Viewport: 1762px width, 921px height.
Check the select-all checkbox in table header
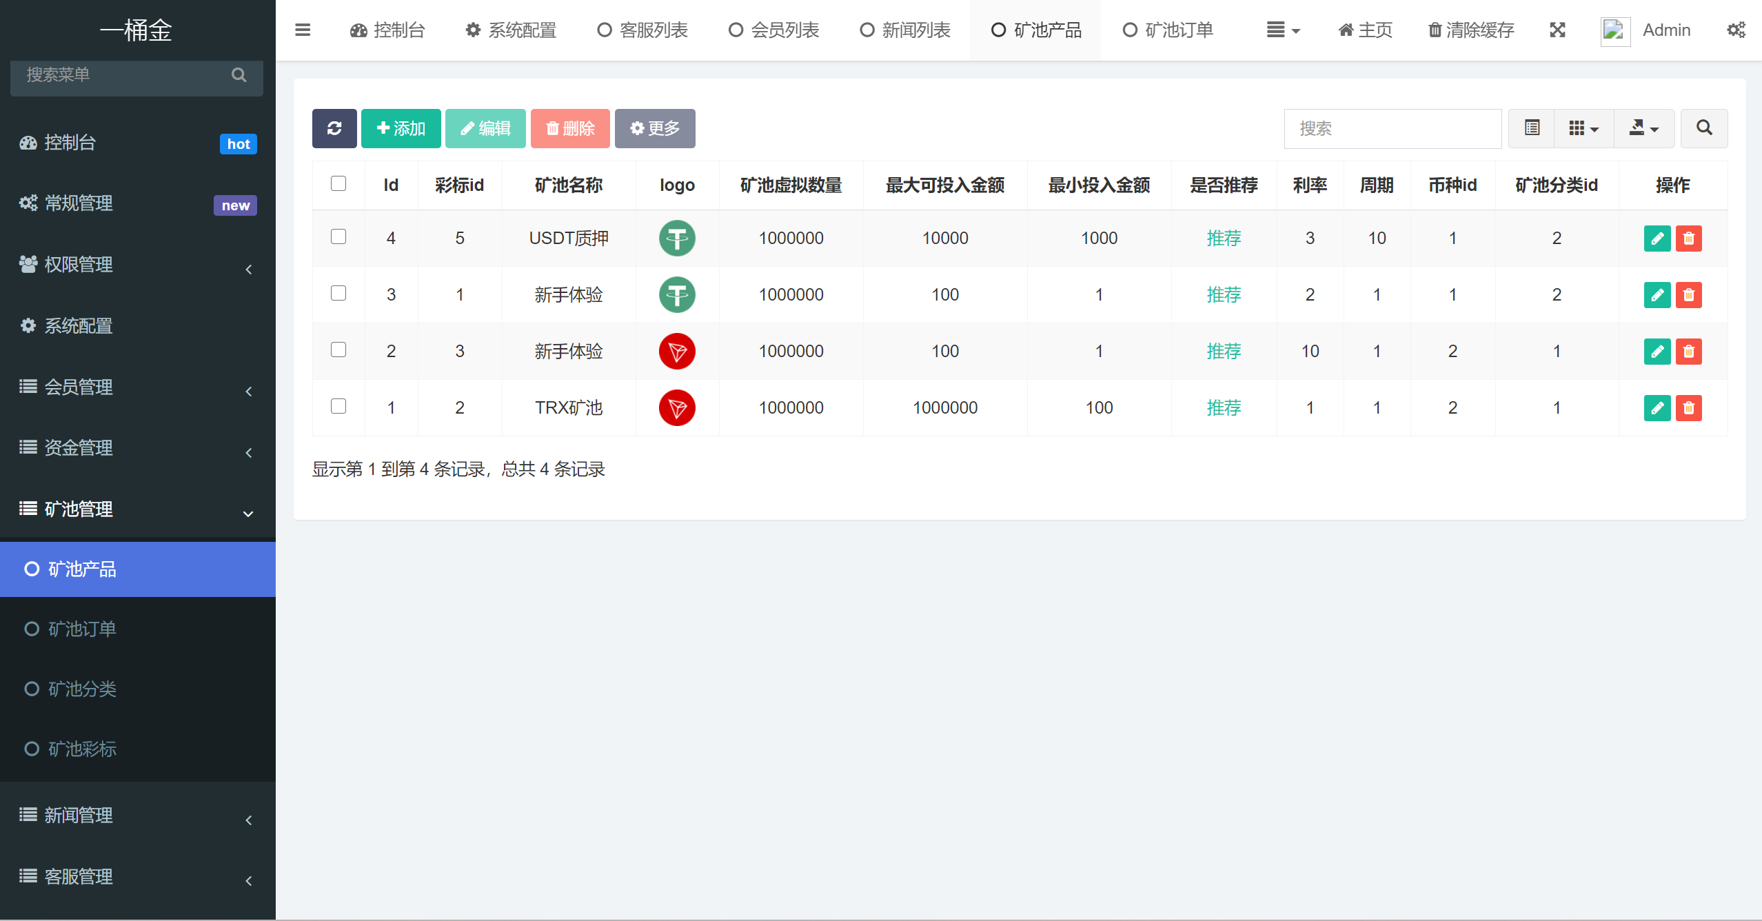pyautogui.click(x=338, y=184)
